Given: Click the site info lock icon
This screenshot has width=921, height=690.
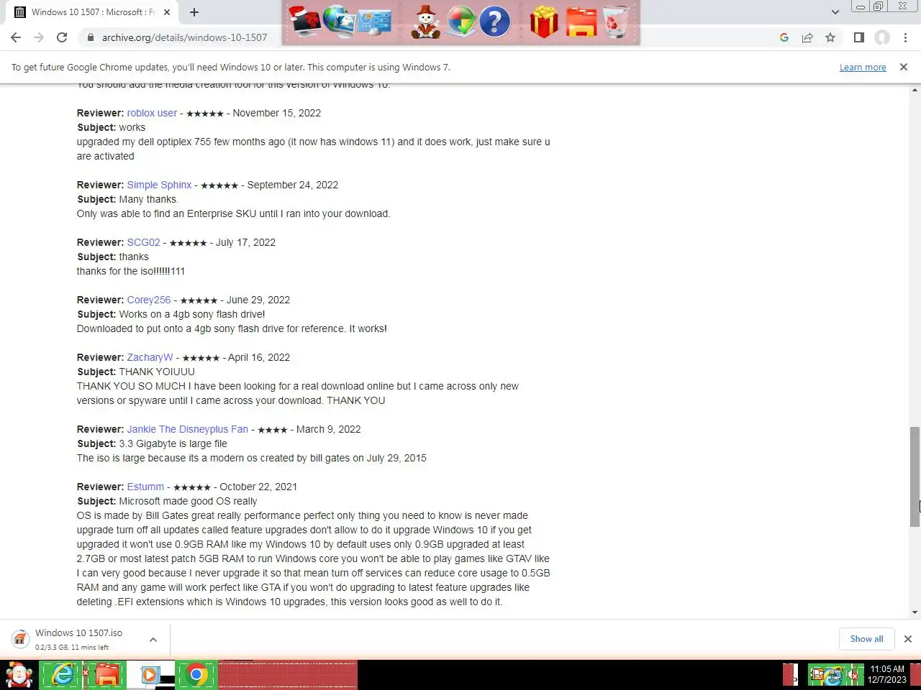Looking at the screenshot, I should coord(91,37).
